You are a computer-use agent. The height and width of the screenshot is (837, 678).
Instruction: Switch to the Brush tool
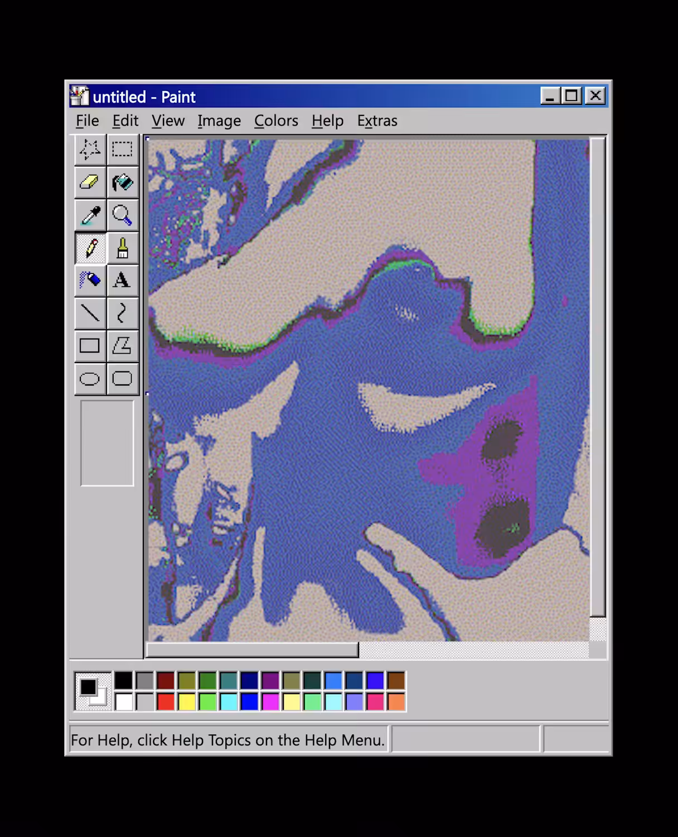[123, 248]
